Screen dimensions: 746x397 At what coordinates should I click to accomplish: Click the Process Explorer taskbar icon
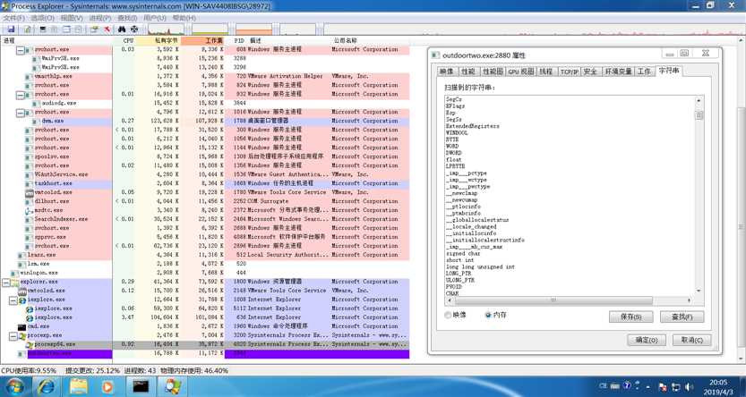pos(172,386)
